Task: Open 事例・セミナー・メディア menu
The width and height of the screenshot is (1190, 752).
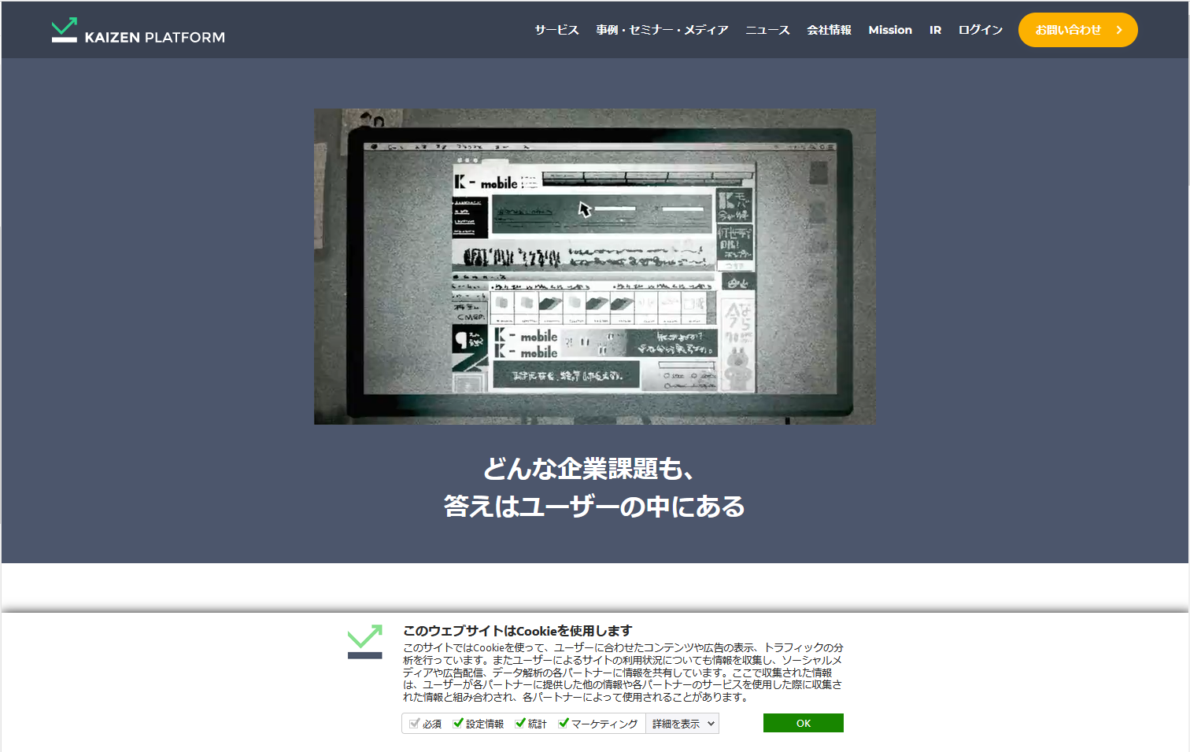Action: pyautogui.click(x=662, y=30)
